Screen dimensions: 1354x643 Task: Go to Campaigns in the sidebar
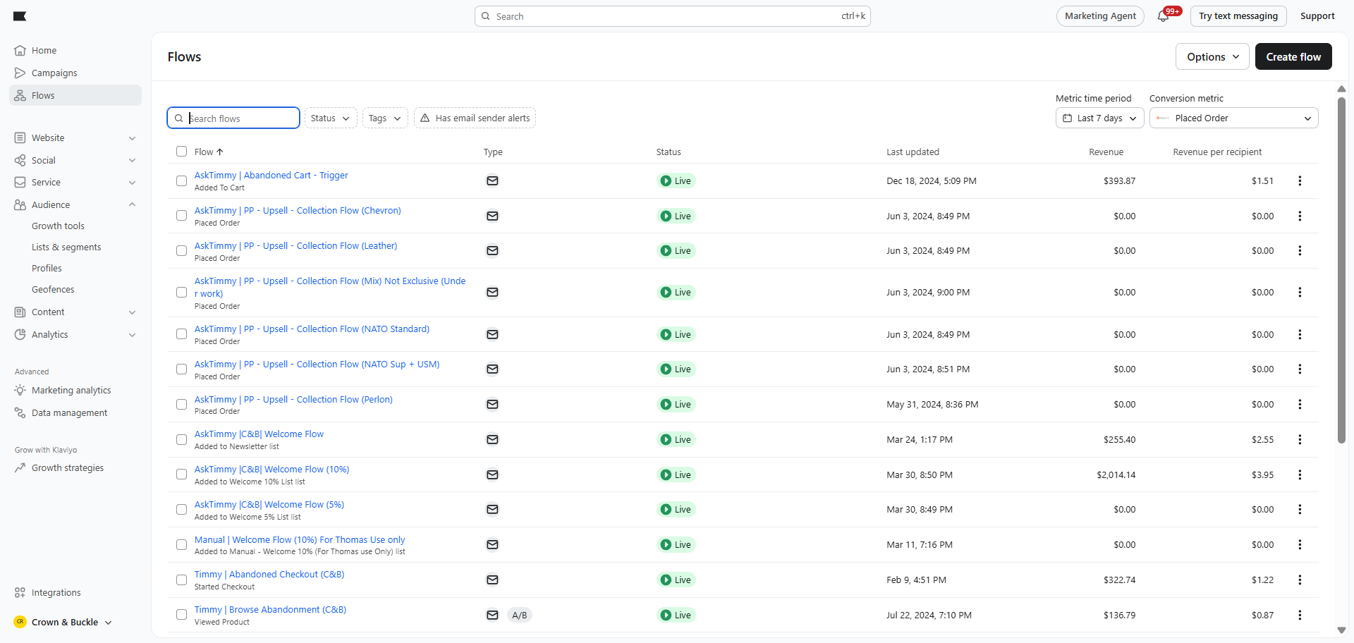tap(54, 73)
